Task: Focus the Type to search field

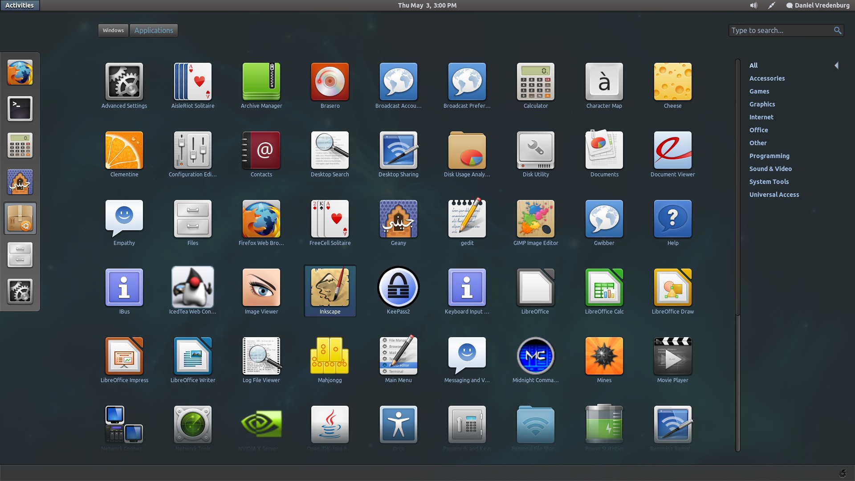Action: pos(786,30)
